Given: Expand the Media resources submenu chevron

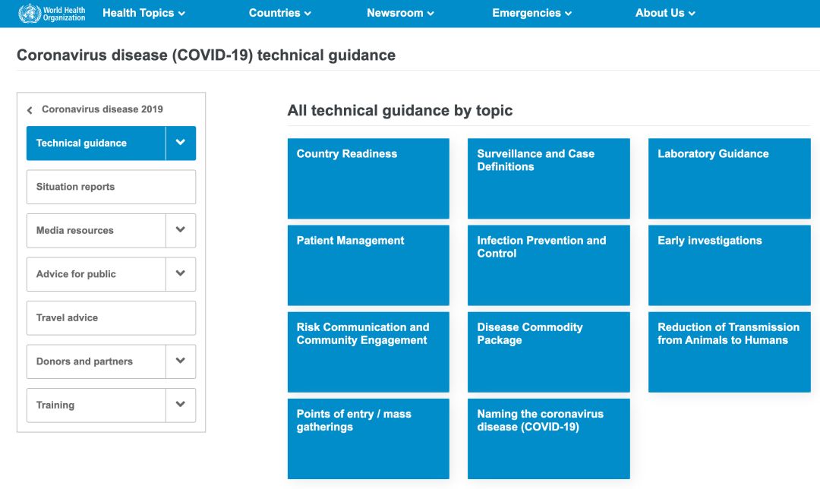Looking at the screenshot, I should [181, 230].
